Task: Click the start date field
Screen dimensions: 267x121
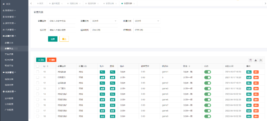Action: point(104,30)
